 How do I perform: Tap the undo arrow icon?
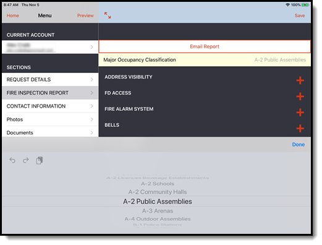click(x=12, y=160)
